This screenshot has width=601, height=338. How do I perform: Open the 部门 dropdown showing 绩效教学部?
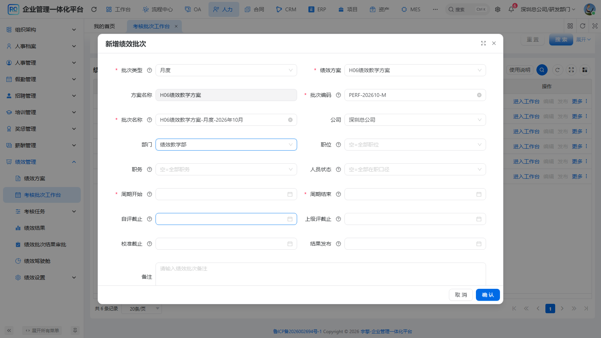pyautogui.click(x=226, y=145)
